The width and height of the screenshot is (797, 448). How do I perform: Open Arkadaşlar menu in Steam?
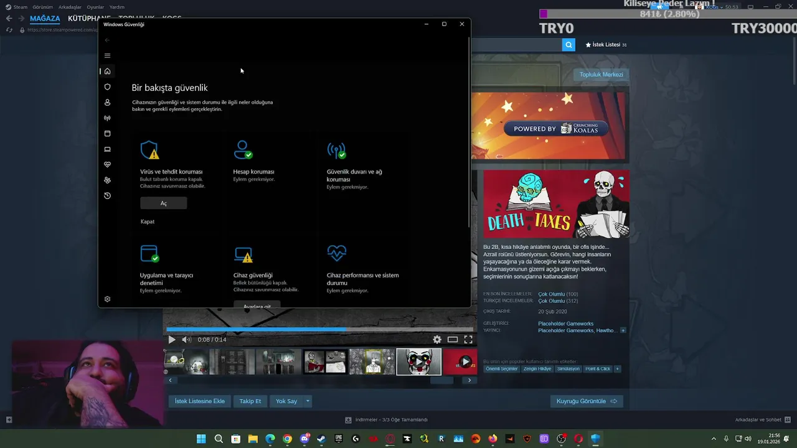click(70, 7)
